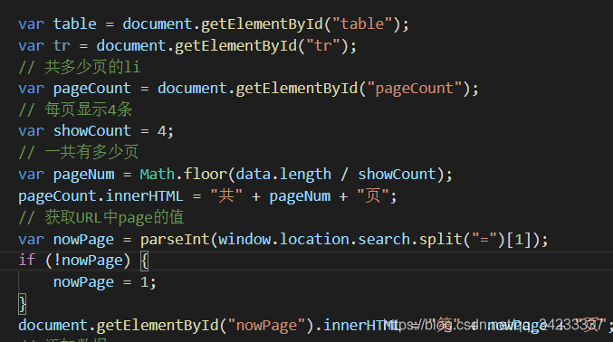Click 'Math' in the pageNum line

click(158, 174)
